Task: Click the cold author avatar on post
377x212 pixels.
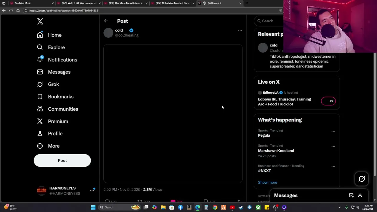Action: [108, 33]
